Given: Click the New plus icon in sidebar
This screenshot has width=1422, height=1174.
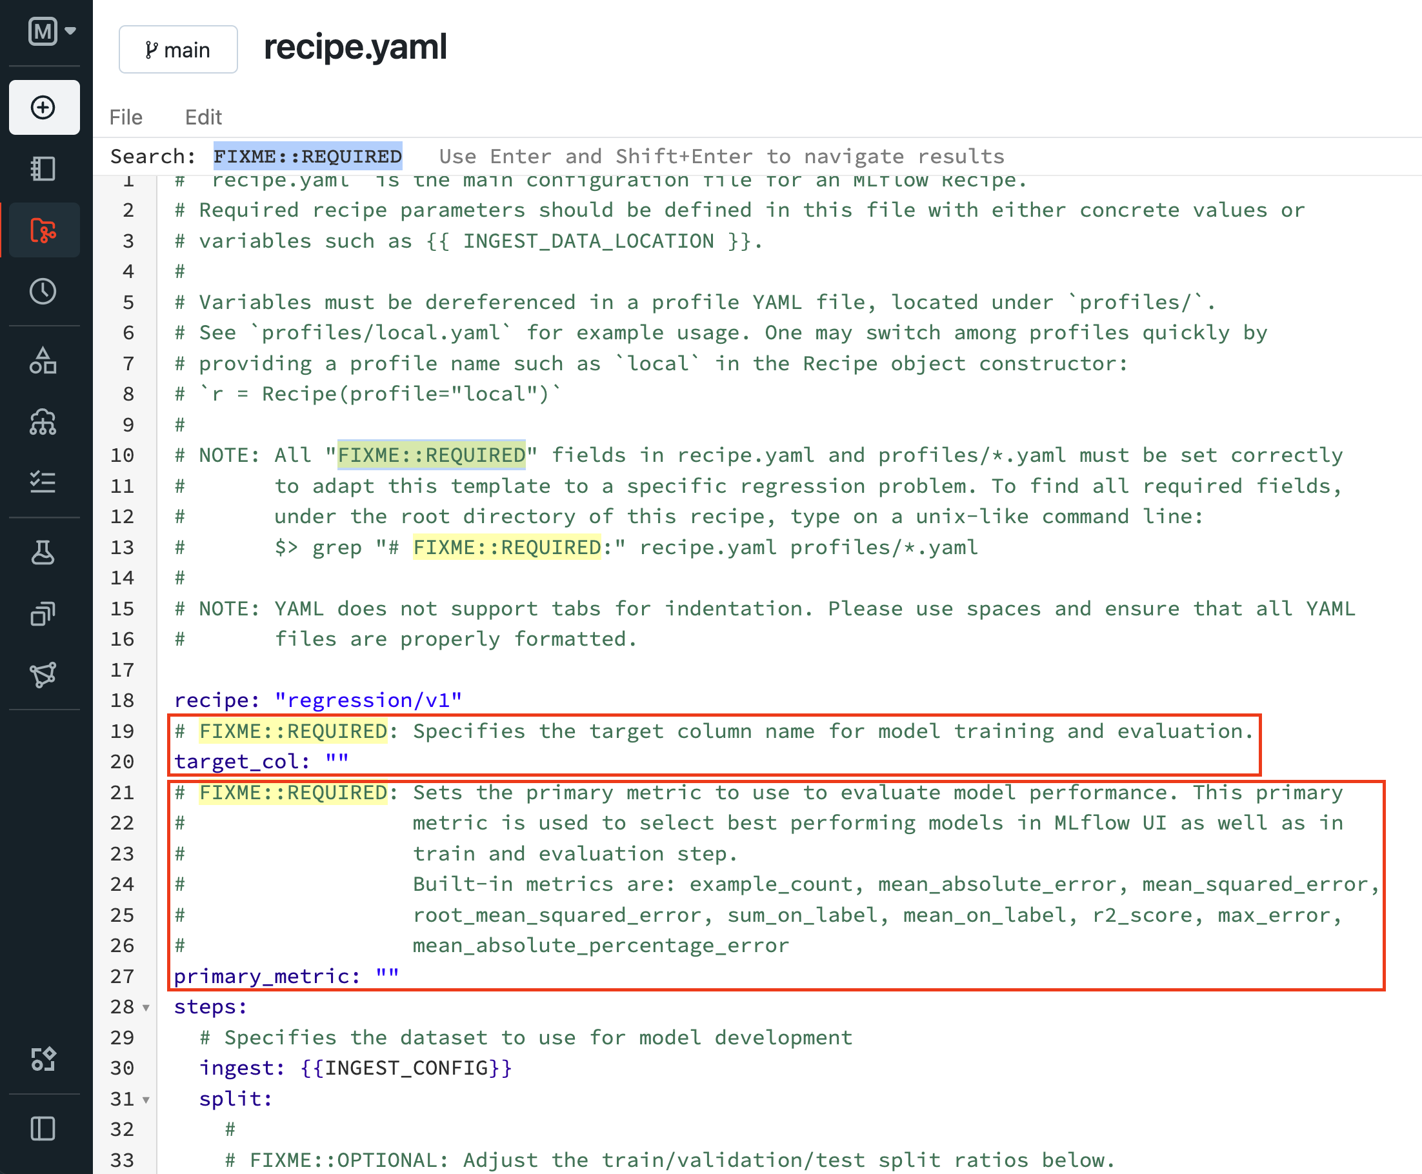Looking at the screenshot, I should coord(43,108).
